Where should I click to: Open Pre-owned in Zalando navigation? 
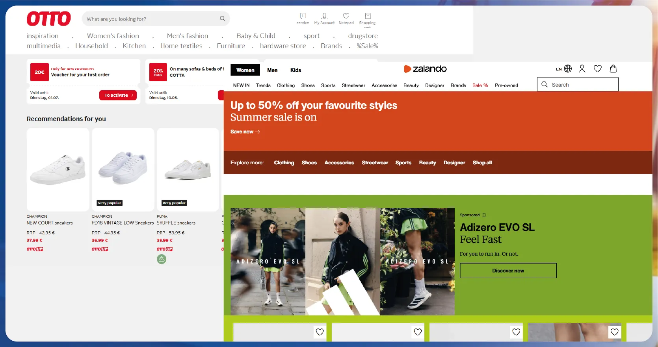506,85
